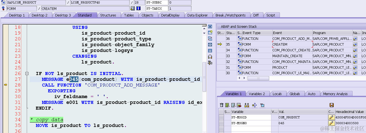366x133 pixels.
Task: Click the line number 35 in the editor
Action: [x=17, y=126]
